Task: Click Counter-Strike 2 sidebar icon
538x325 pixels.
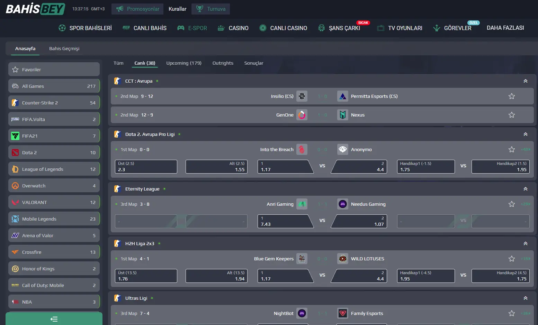Action: (15, 103)
